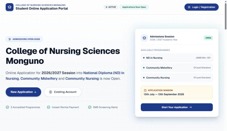This screenshot has height=131, width=227.
Task: Click 'SMS Screening Alerts' text
Action: [105, 107]
